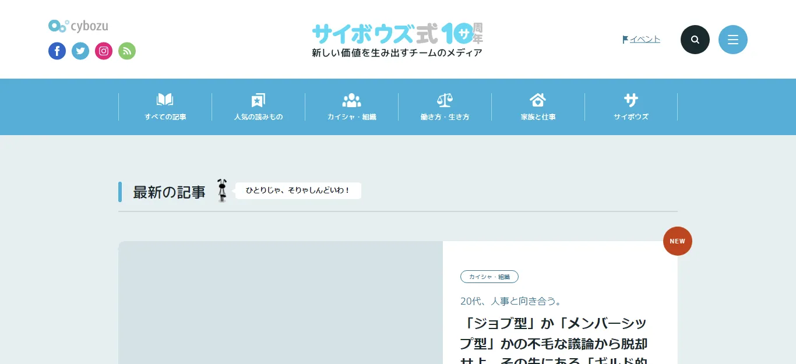Click the mascot character next to 最新の記事
The height and width of the screenshot is (364, 796).
tap(222, 190)
